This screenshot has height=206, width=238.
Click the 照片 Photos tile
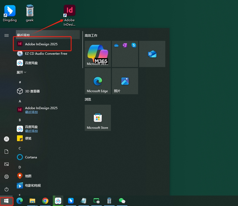coord(125,81)
